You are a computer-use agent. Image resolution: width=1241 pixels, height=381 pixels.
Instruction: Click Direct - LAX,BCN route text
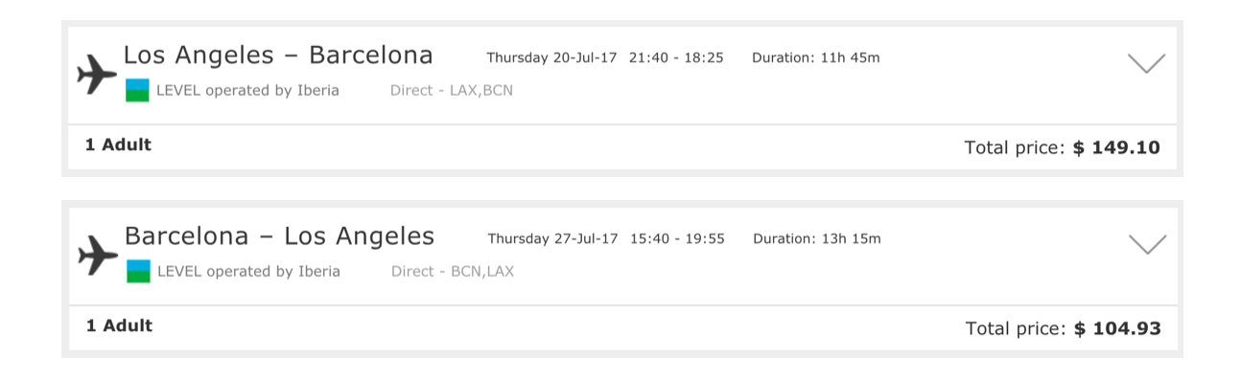[x=452, y=91]
